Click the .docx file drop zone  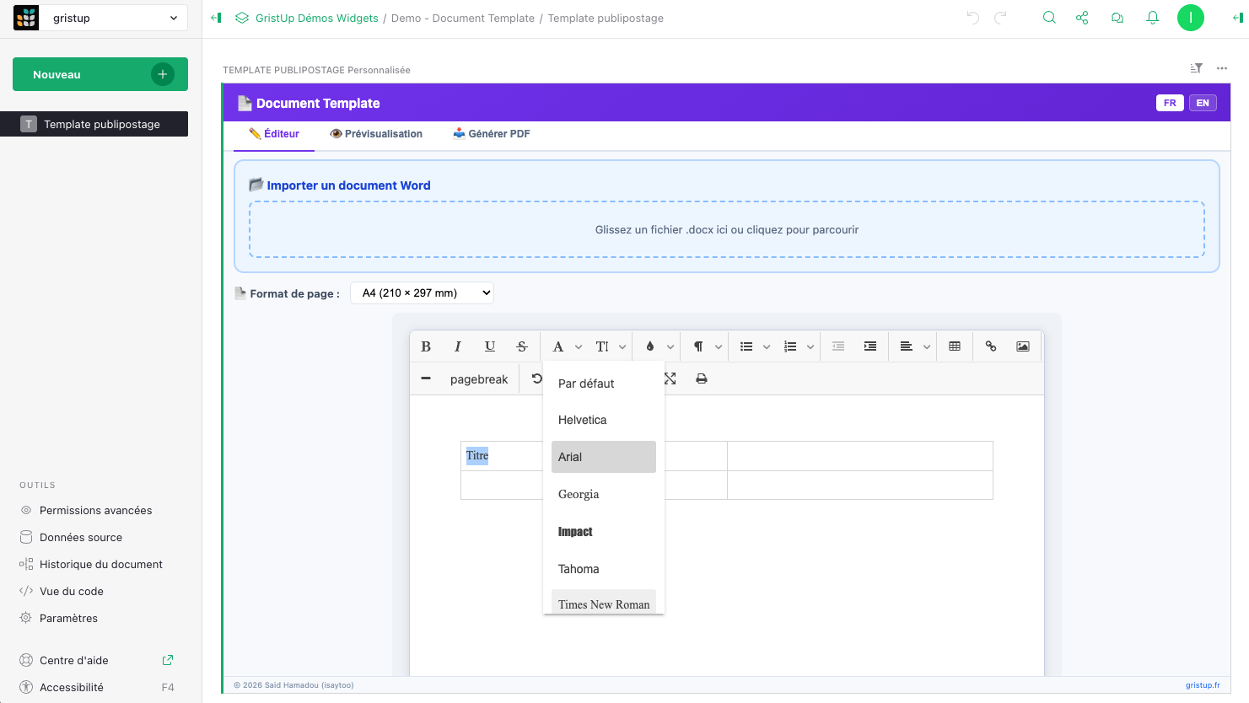point(726,229)
